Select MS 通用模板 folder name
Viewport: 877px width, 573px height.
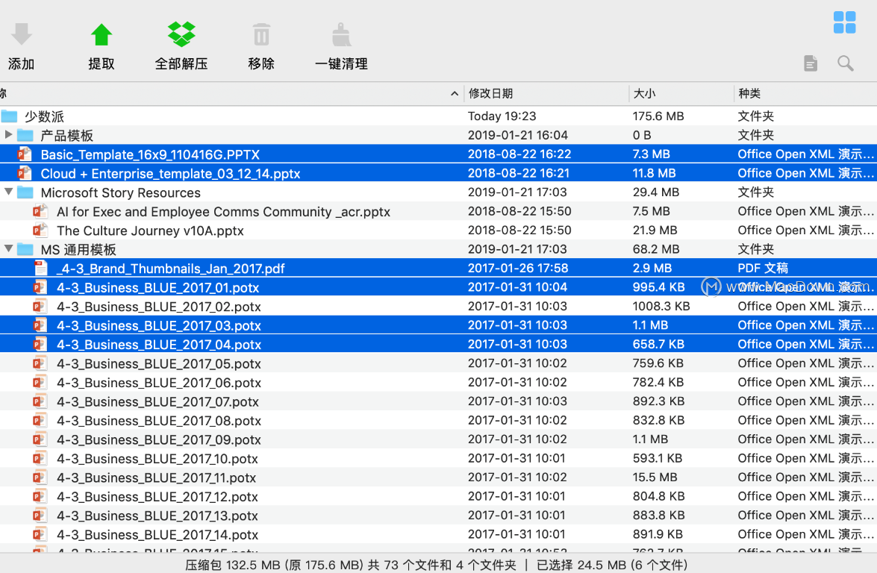78,250
